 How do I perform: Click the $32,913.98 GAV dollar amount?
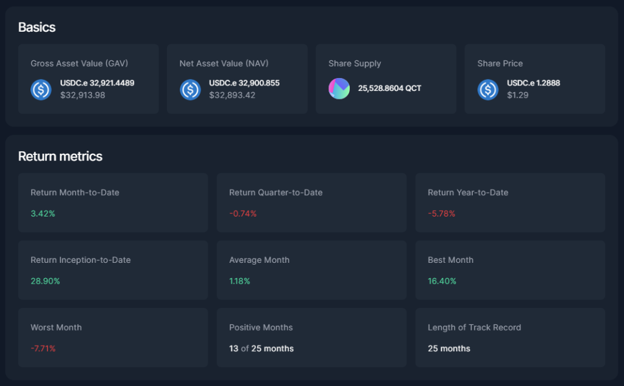click(x=82, y=95)
